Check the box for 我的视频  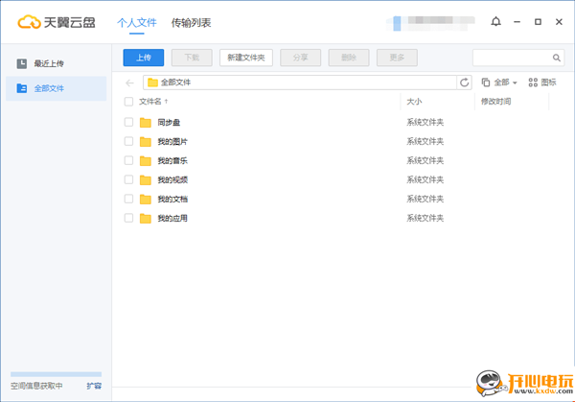click(128, 179)
